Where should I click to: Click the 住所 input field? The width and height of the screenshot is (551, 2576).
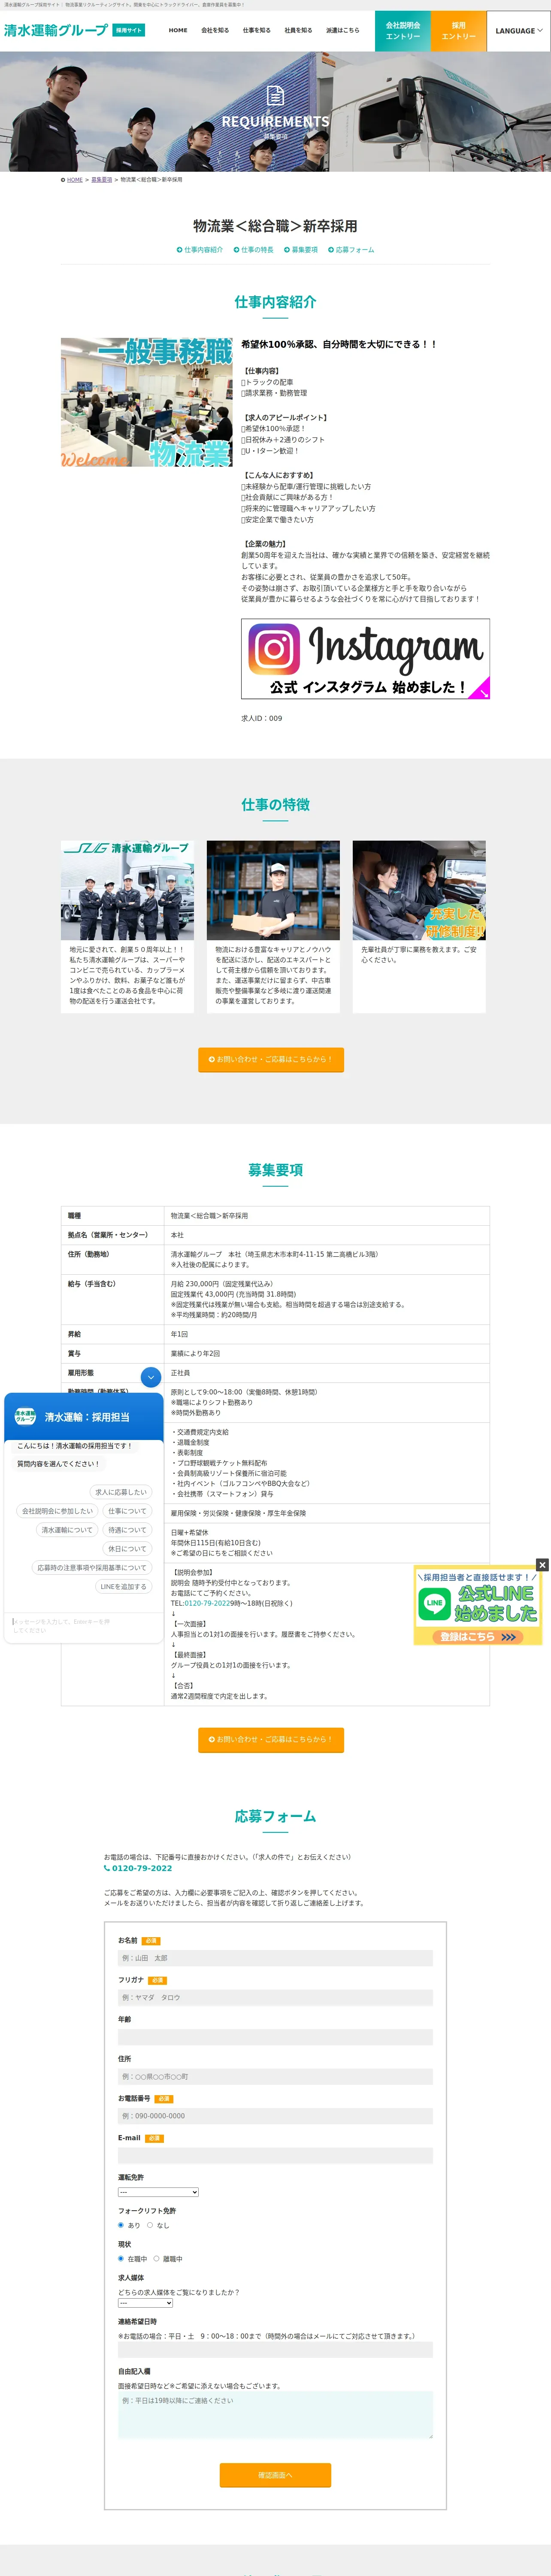(275, 2076)
